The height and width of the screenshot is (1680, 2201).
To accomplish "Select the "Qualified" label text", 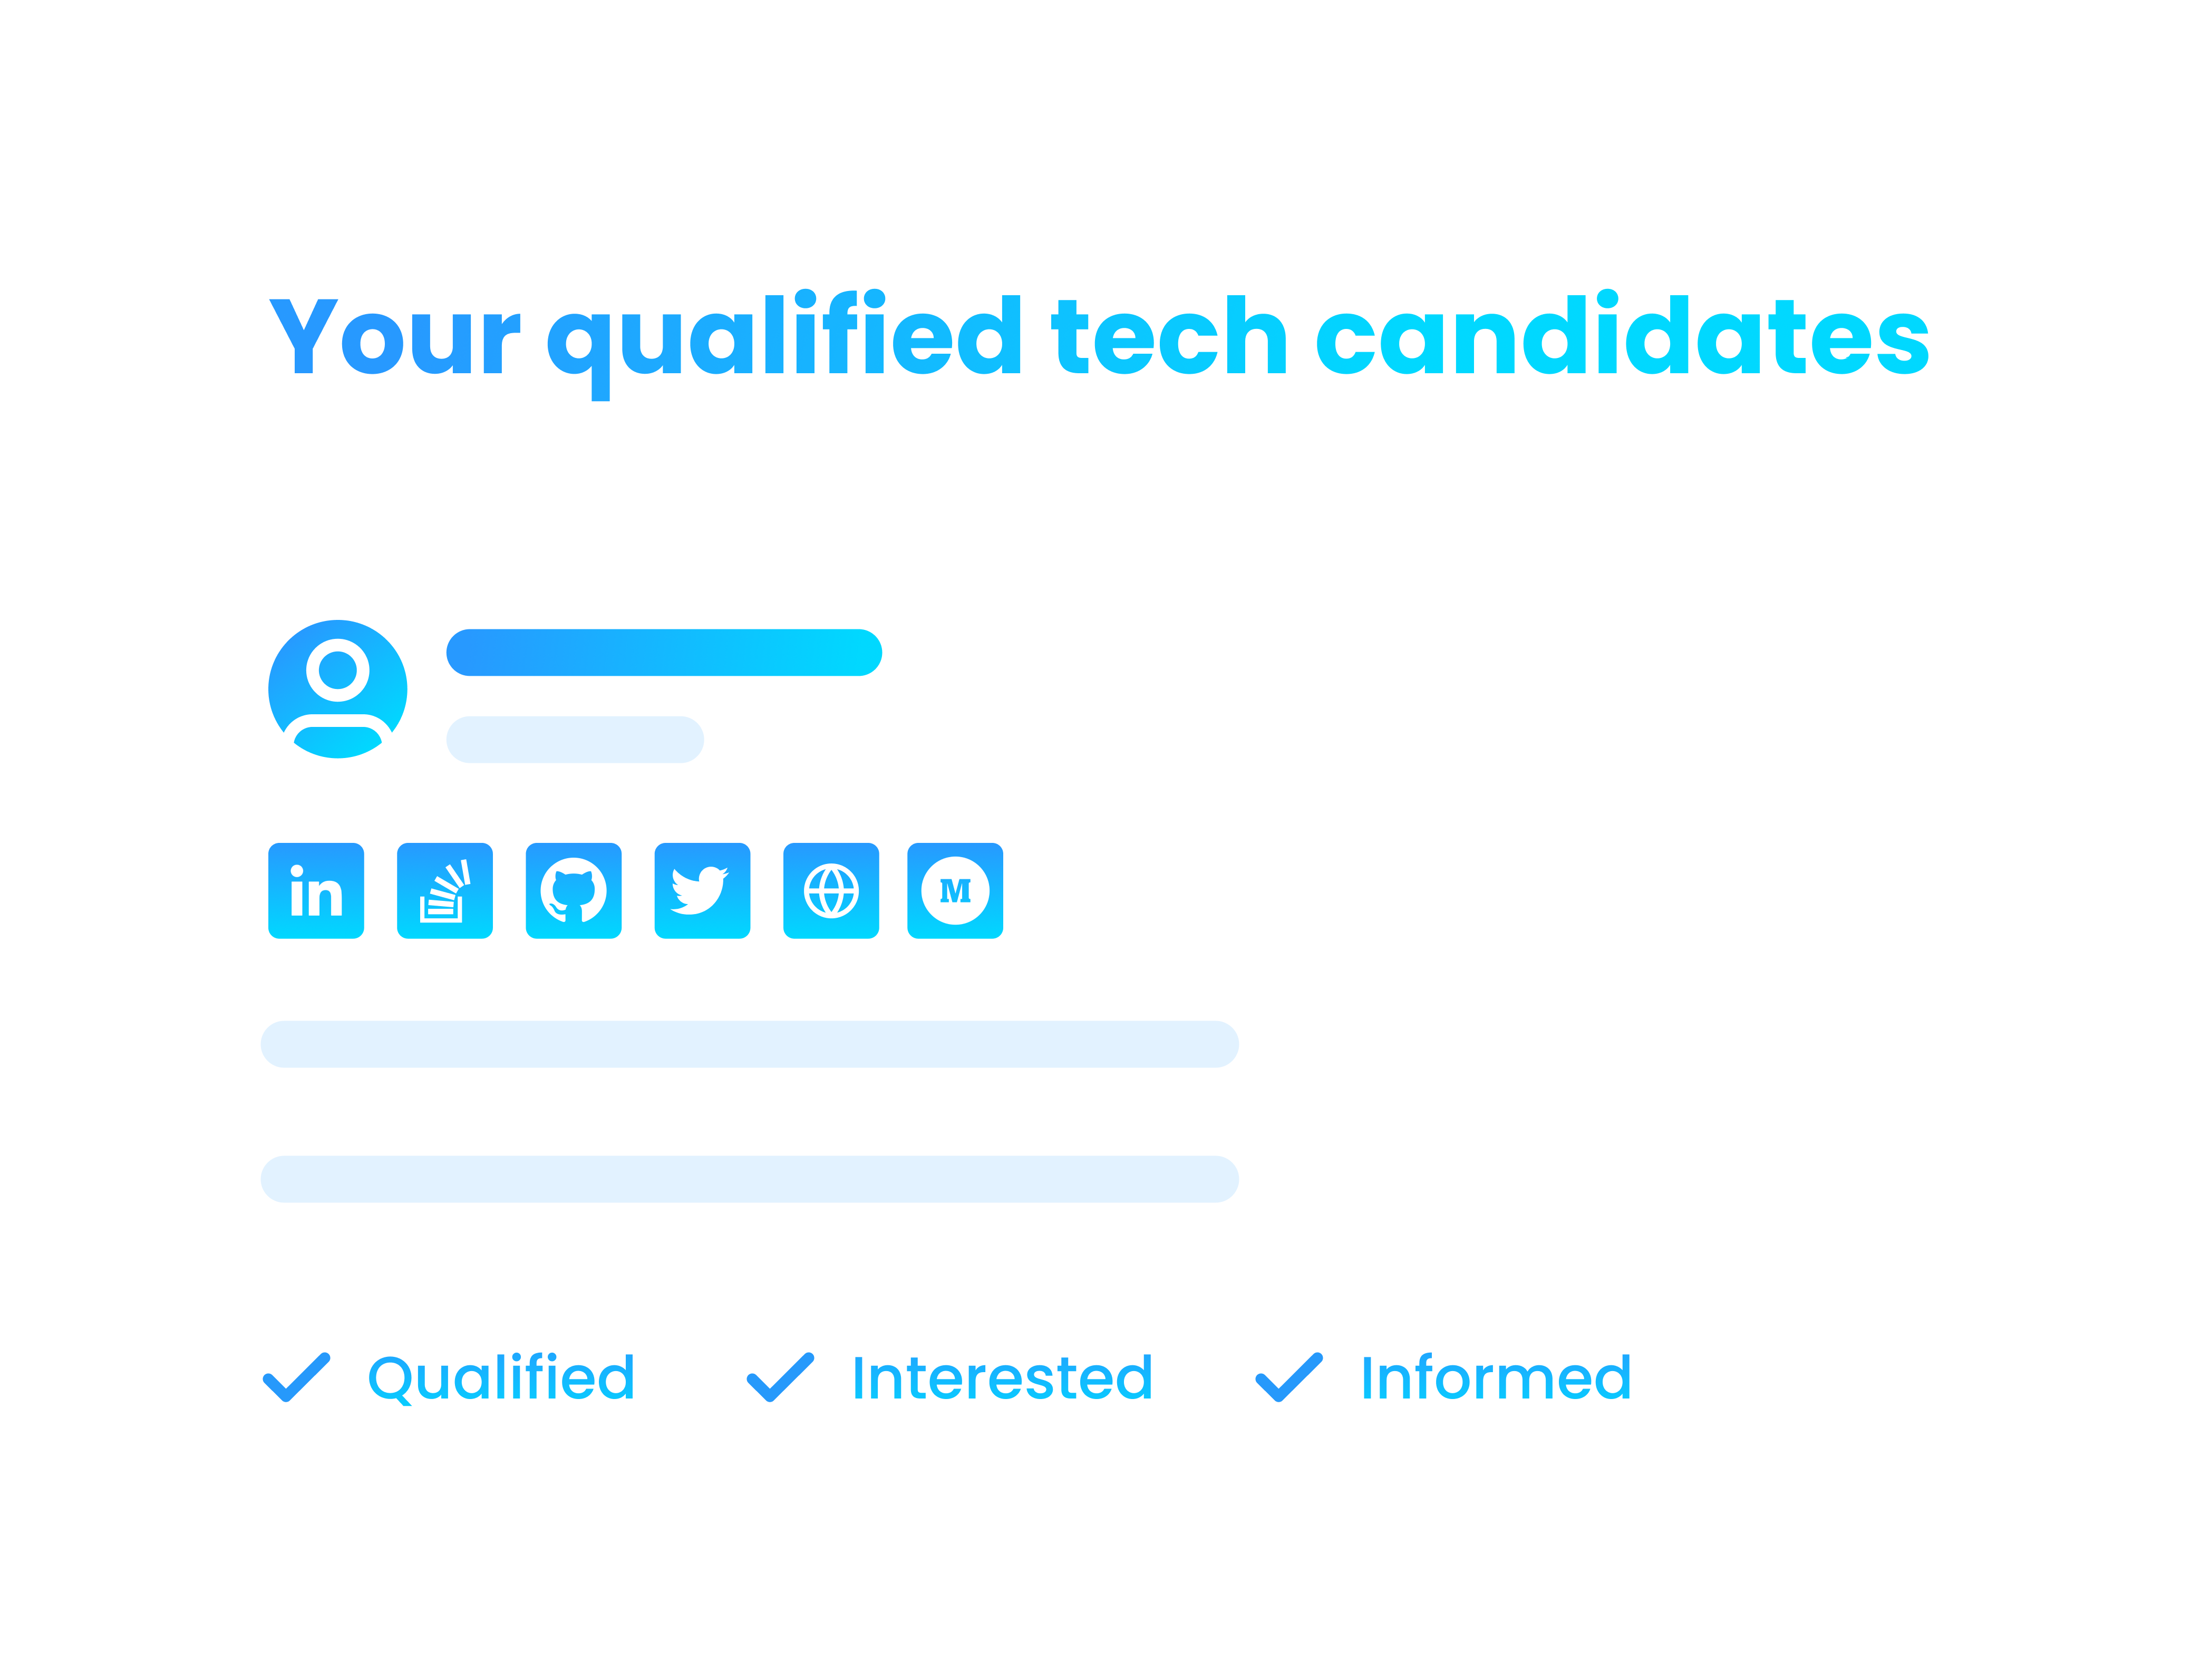I will pyautogui.click(x=501, y=1378).
